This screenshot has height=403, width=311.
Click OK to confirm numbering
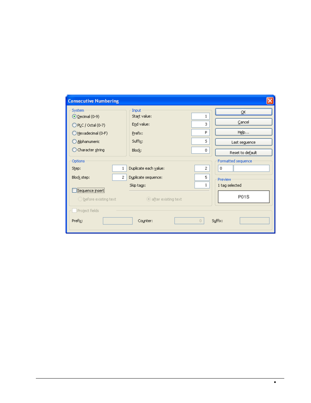[244, 112]
